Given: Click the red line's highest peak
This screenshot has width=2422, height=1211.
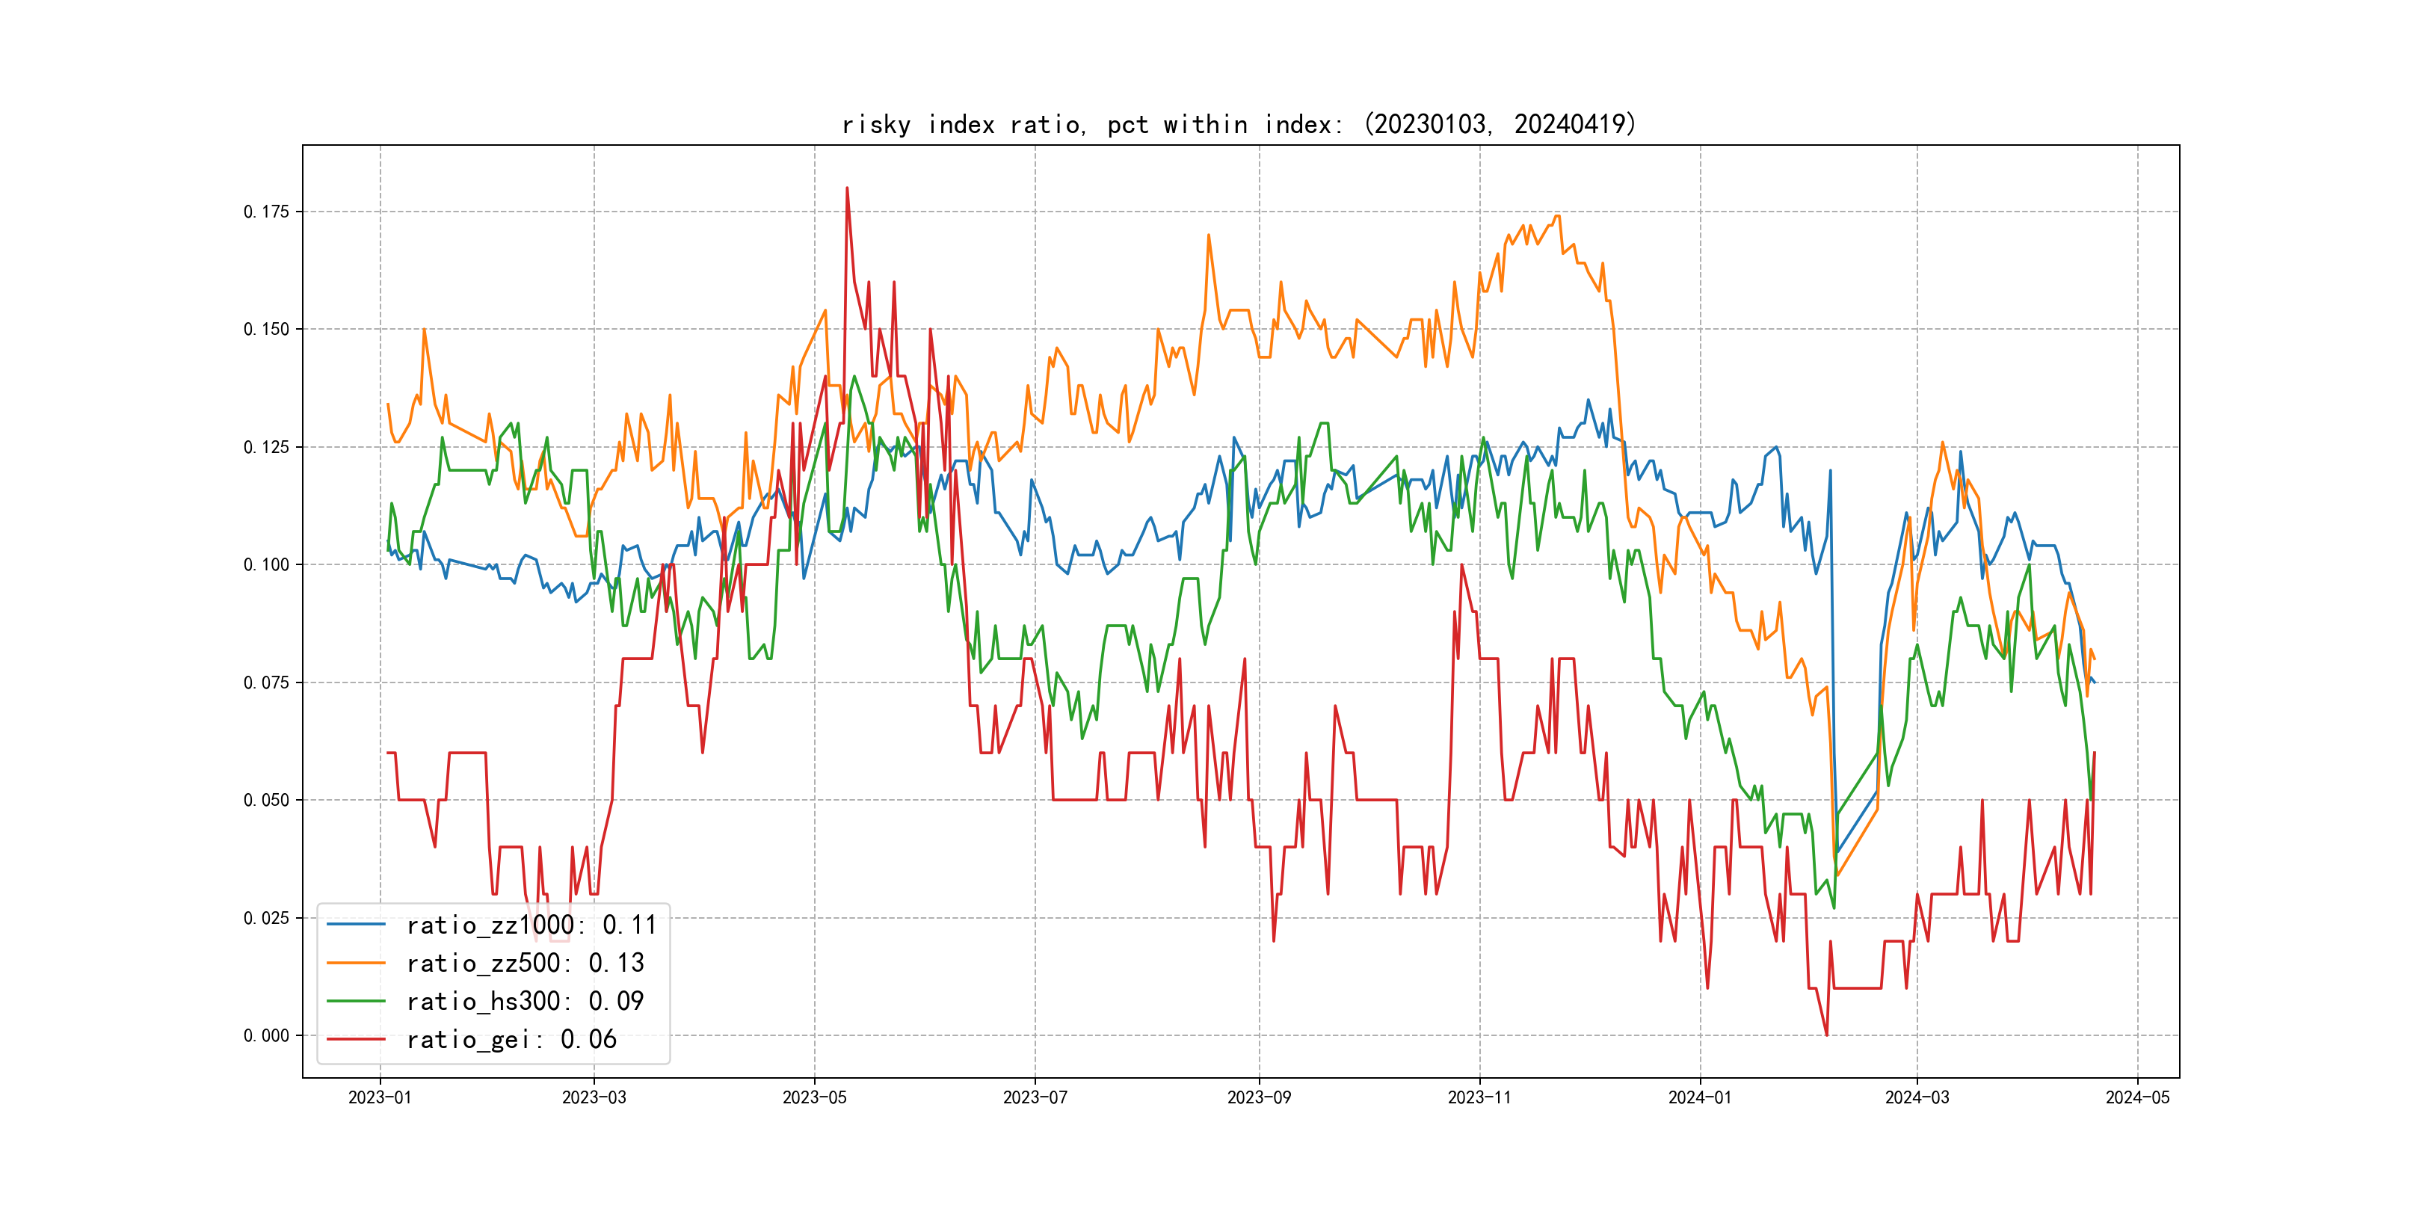Looking at the screenshot, I should click(x=847, y=188).
